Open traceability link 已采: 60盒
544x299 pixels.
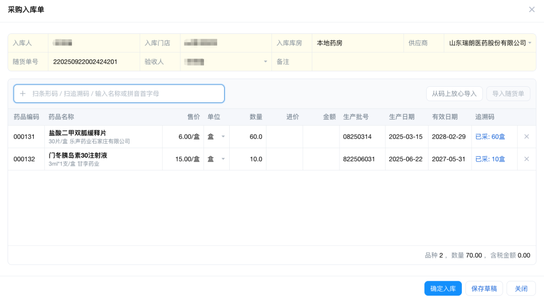(x=490, y=137)
